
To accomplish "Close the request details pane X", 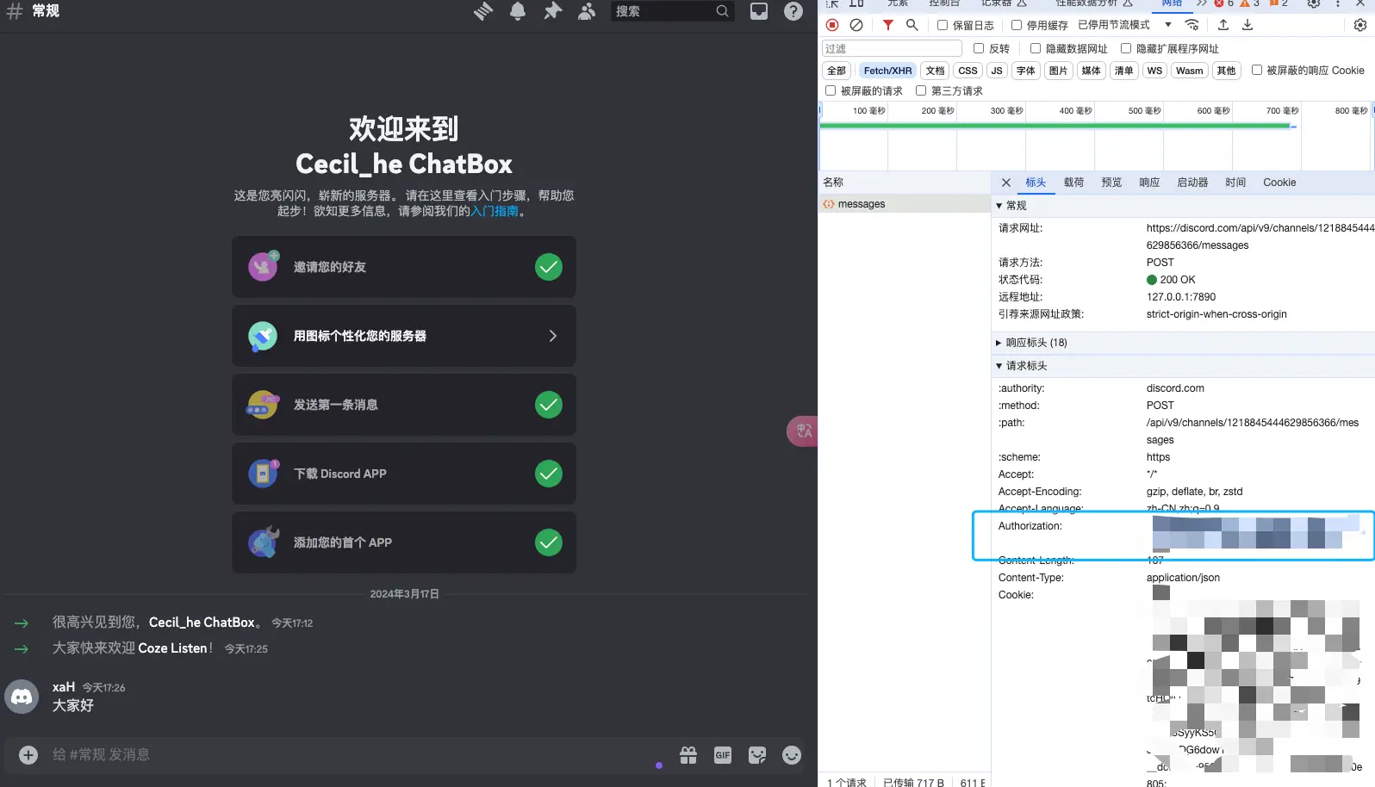I will [1005, 183].
